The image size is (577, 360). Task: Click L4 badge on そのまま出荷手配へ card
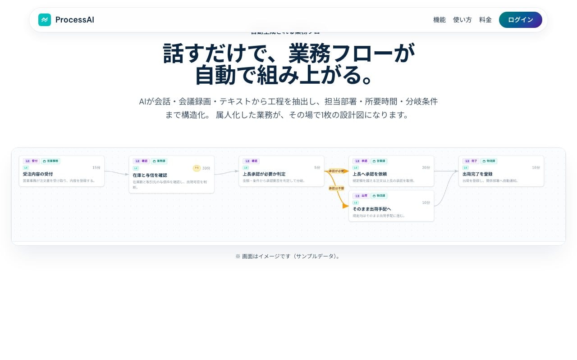coord(356,202)
